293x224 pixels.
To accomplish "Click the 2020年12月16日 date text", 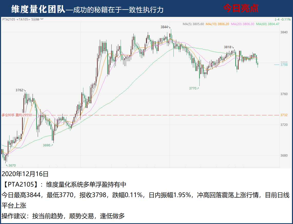I will [25, 174].
